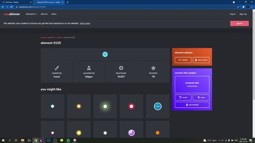Image resolution: width=255 pixels, height=143 pixels.
Task: Open Task View in taskbar
Action: coord(16,140)
